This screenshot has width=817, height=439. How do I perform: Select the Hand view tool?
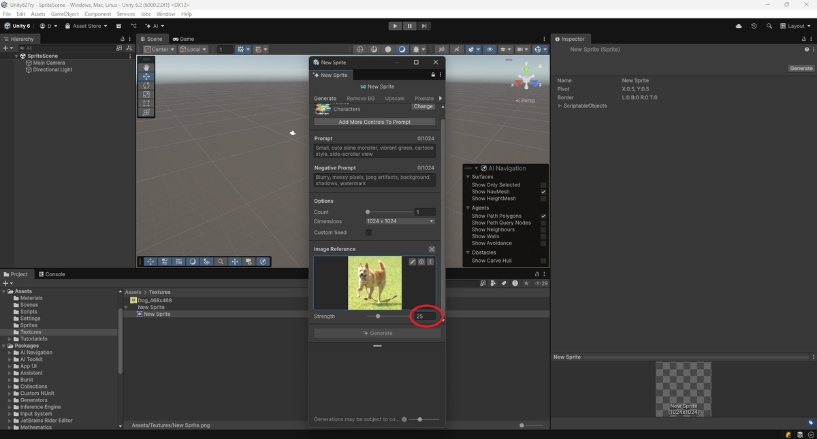(146, 67)
